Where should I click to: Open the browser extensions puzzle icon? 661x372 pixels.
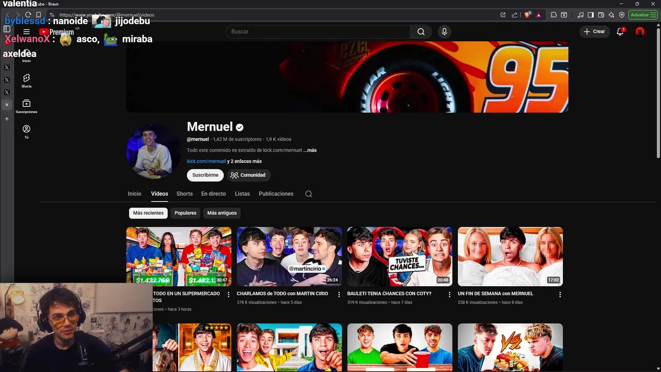[554, 15]
